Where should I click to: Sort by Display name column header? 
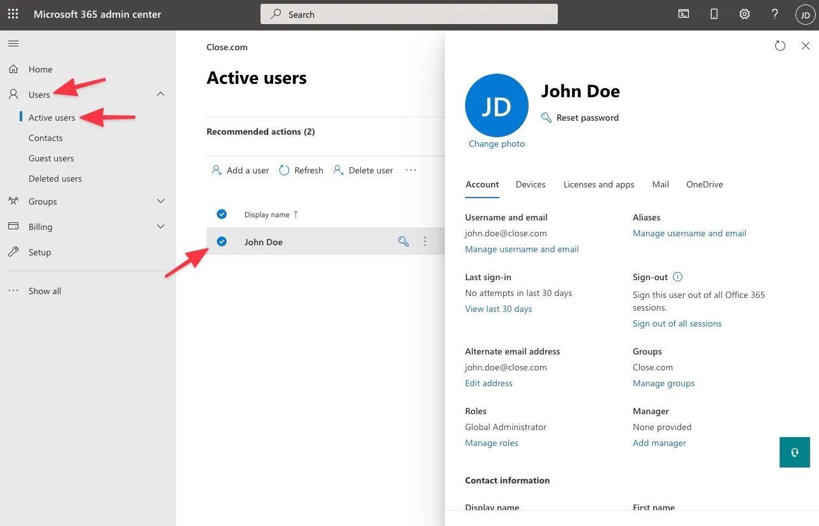click(271, 215)
